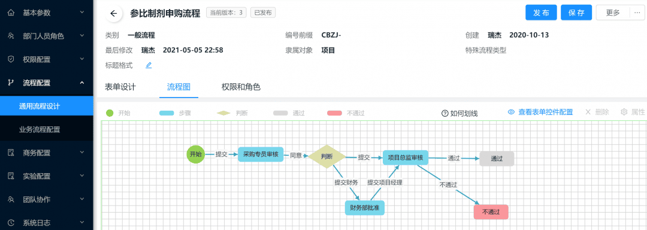Pick the blue 步骤 legend swatch
This screenshot has height=230, width=647.
(167, 113)
